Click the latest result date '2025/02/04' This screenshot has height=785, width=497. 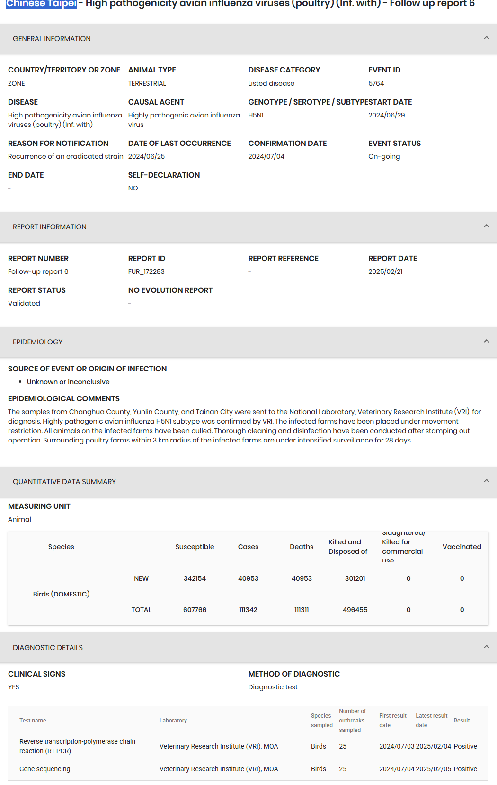[x=434, y=746]
